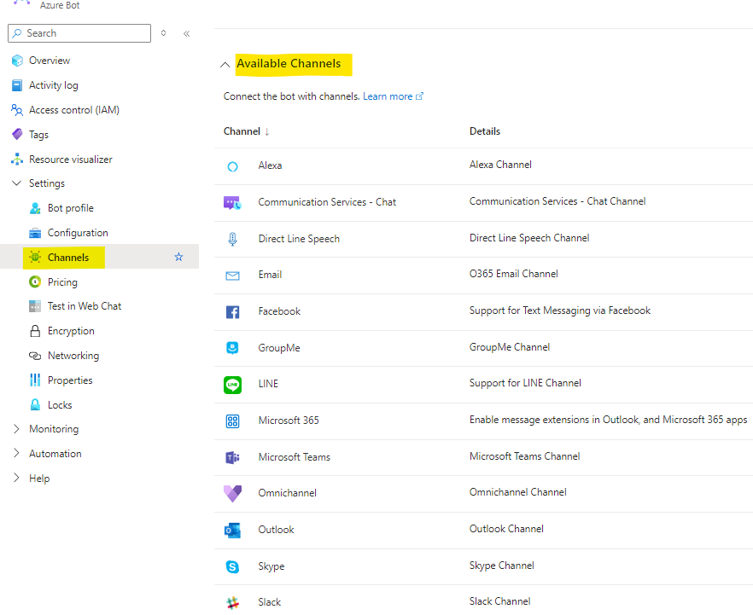Viewport: 753px width, 615px height.
Task: Click the 'GroupMe Channel' details text
Action: click(510, 347)
